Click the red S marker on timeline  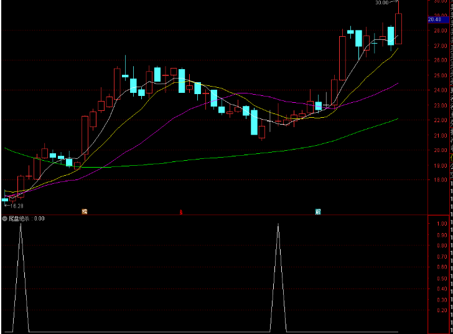[x=181, y=212]
